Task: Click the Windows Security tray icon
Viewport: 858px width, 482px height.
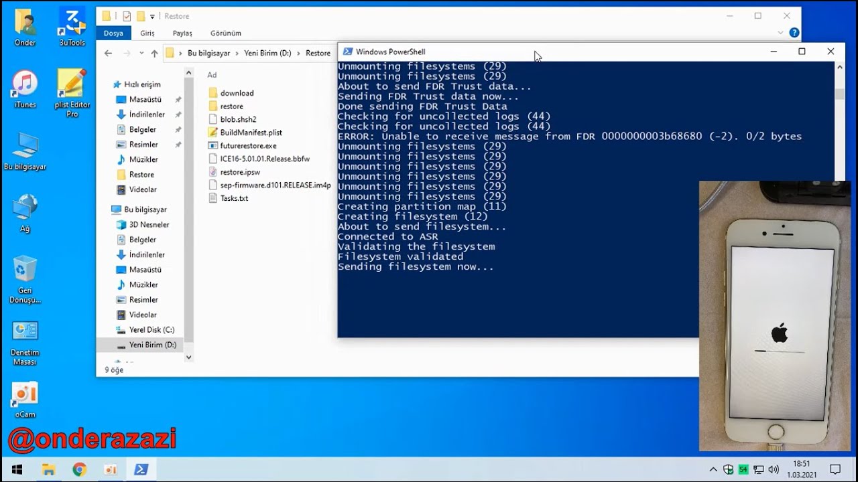Action: point(729,470)
